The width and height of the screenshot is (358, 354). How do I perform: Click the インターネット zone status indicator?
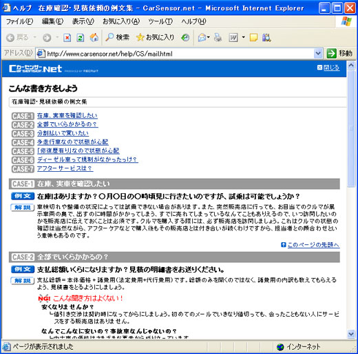pyautogui.click(x=298, y=346)
